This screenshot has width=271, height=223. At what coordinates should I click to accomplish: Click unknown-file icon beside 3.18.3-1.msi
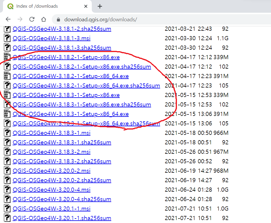coord(7,132)
